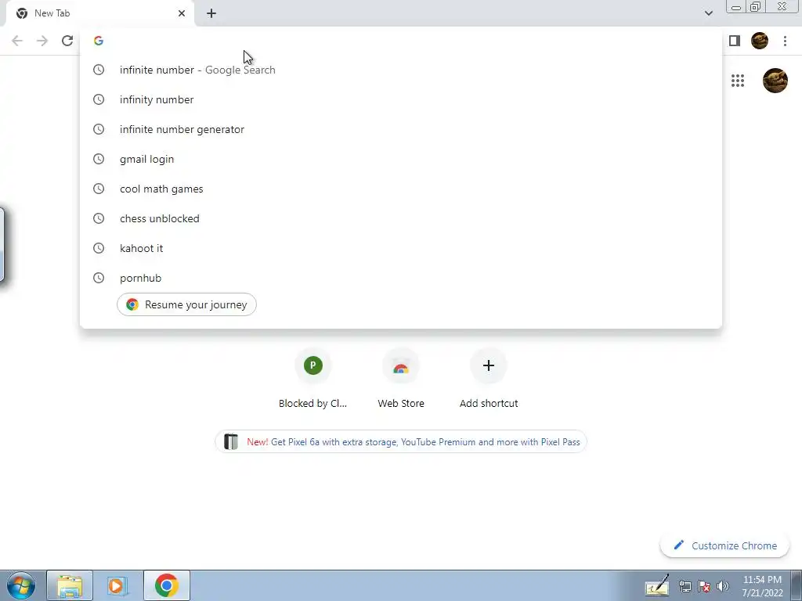Choose 'infinite number generator' suggestion
Screen dimensions: 802x601
click(x=401, y=129)
